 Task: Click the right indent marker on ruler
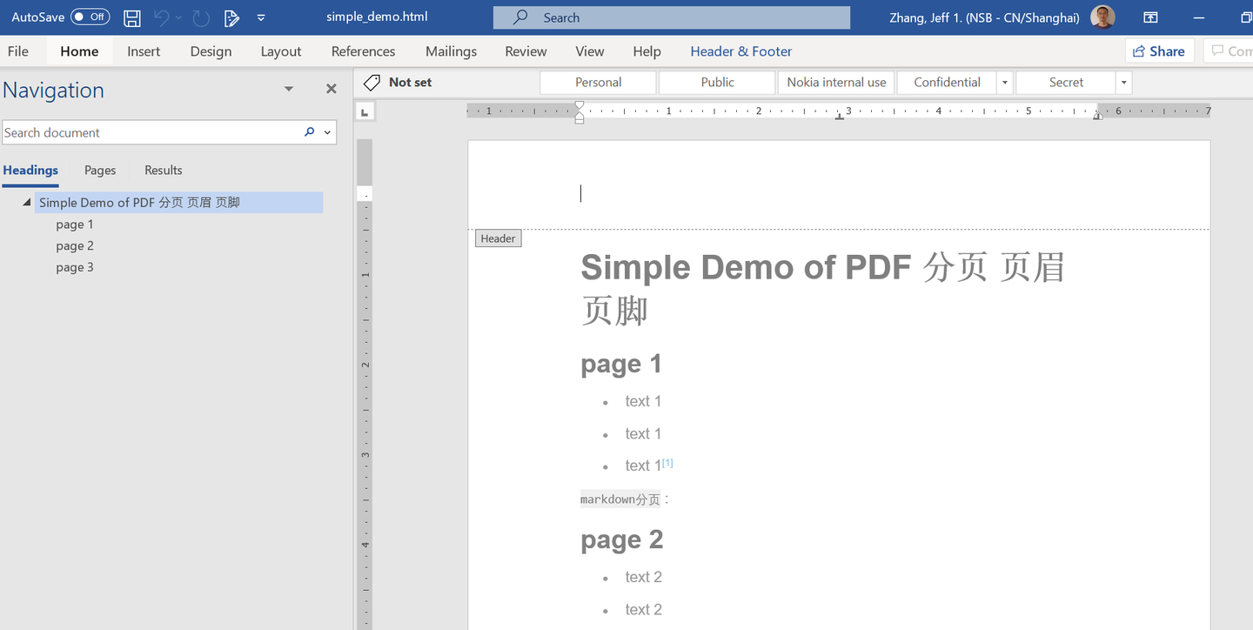(x=1098, y=116)
